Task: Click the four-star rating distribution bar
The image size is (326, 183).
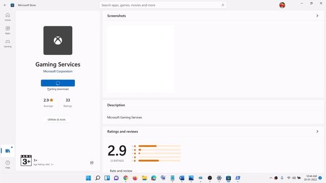Action: pos(159,149)
